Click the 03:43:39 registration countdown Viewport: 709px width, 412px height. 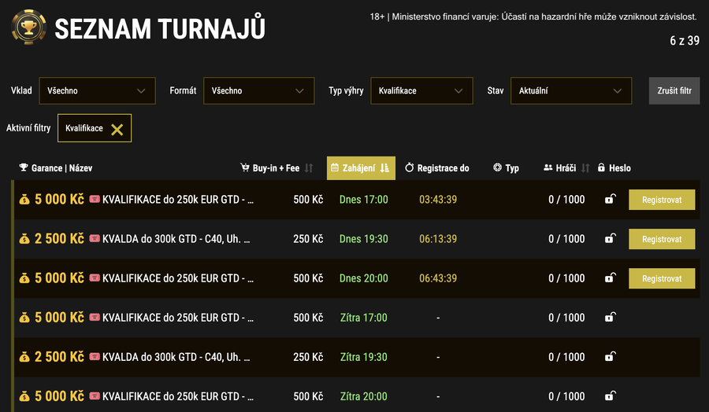438,200
